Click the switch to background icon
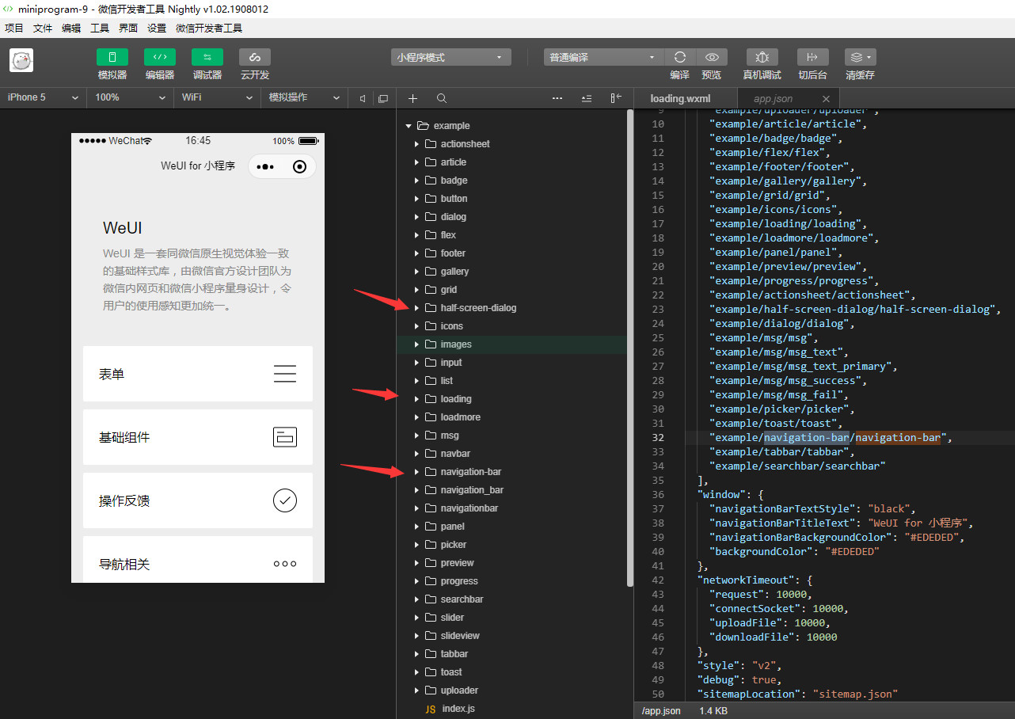 812,57
